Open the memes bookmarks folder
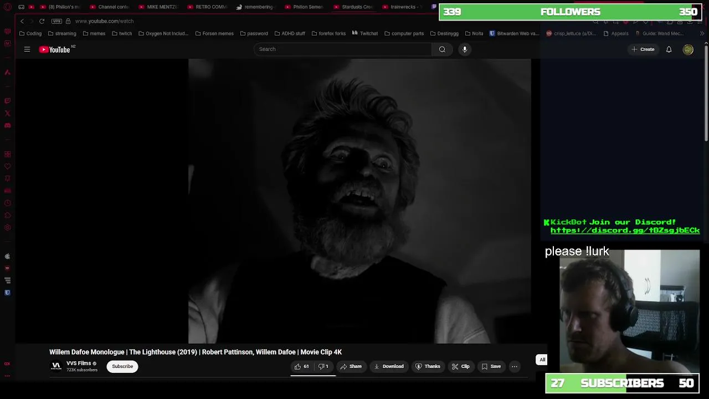 94,33
